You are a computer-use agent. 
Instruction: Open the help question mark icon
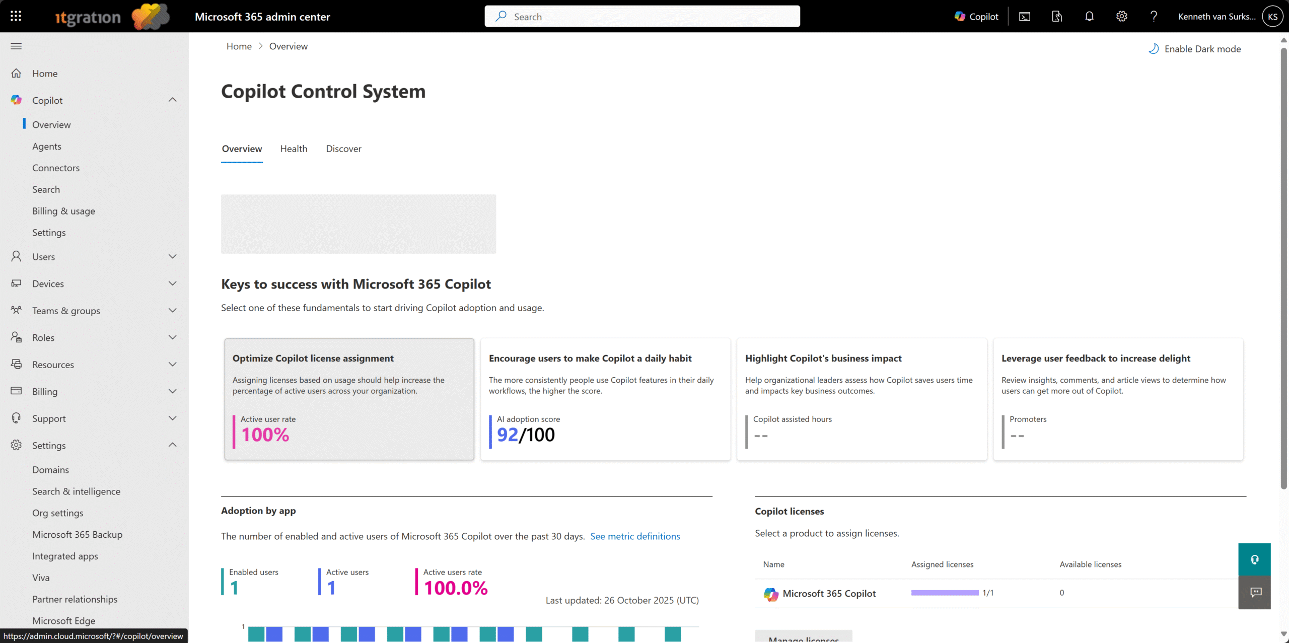1154,17
